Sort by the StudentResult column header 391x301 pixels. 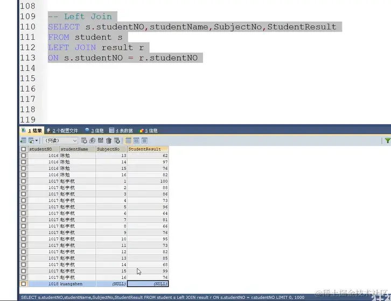click(148, 149)
